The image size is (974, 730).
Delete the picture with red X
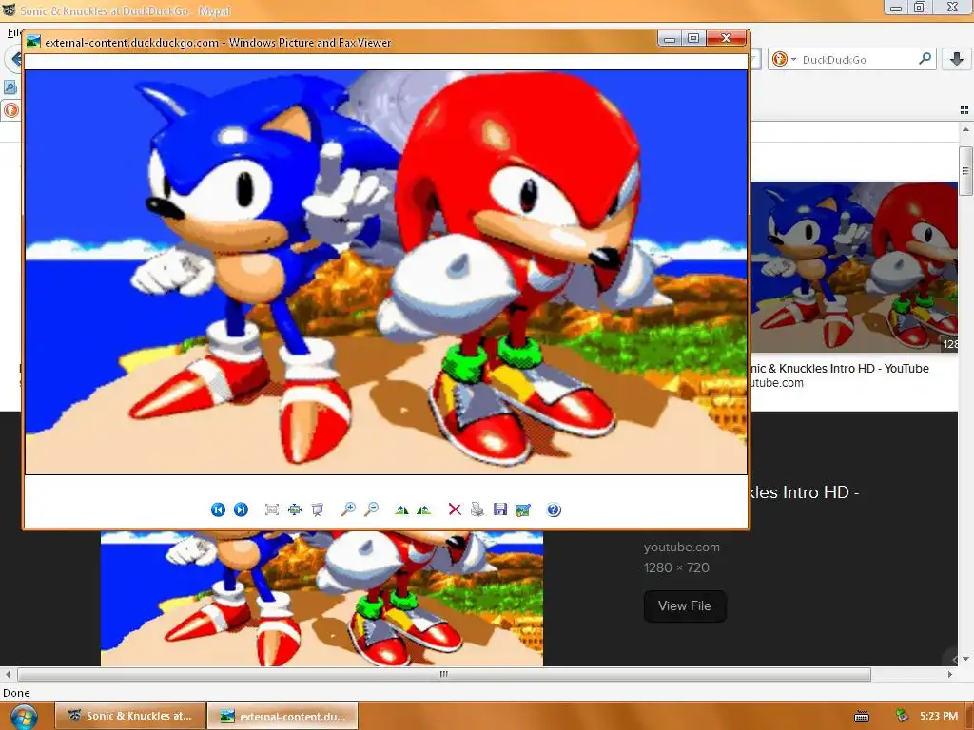[455, 509]
